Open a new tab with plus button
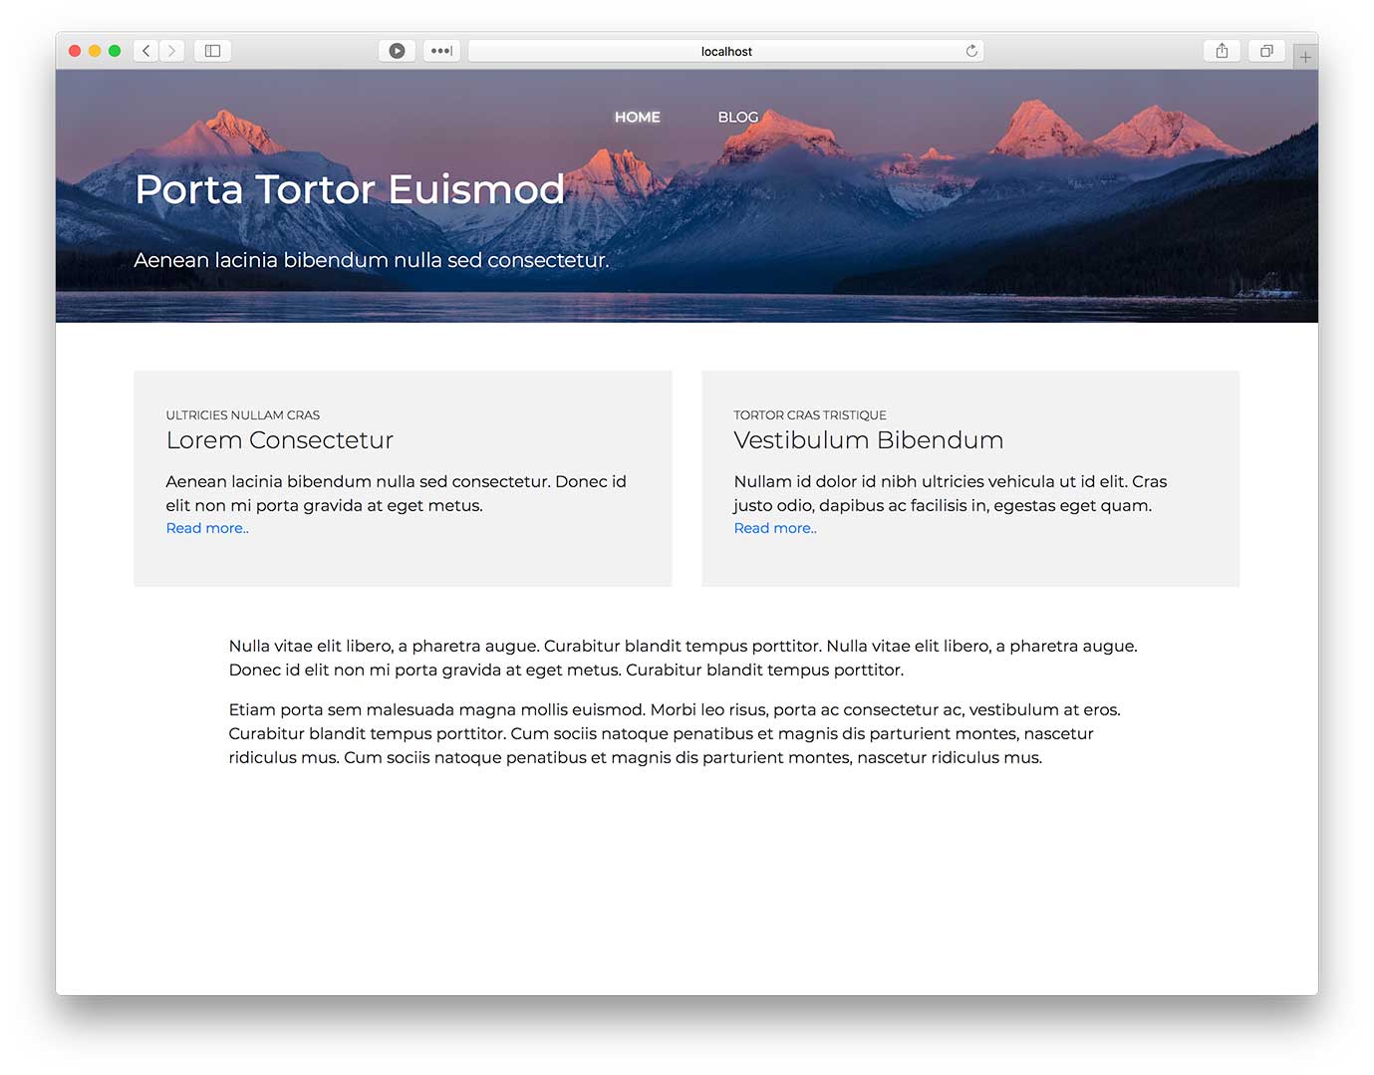This screenshot has height=1075, width=1374. click(x=1305, y=57)
